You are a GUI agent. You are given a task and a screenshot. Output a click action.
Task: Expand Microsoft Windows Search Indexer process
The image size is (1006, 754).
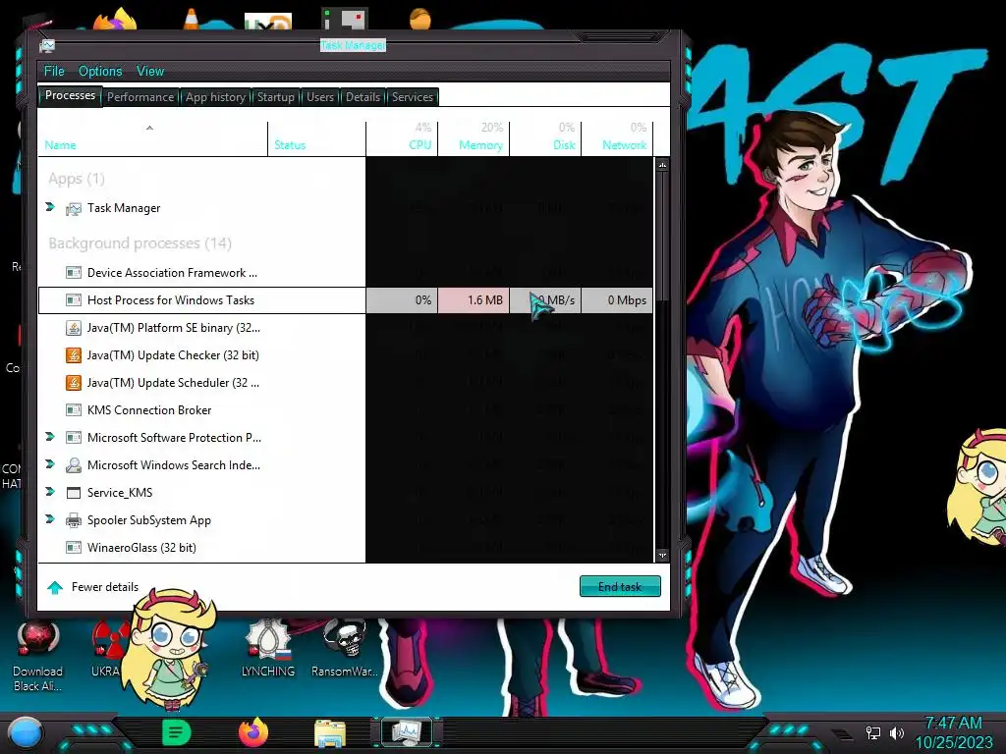(50, 464)
